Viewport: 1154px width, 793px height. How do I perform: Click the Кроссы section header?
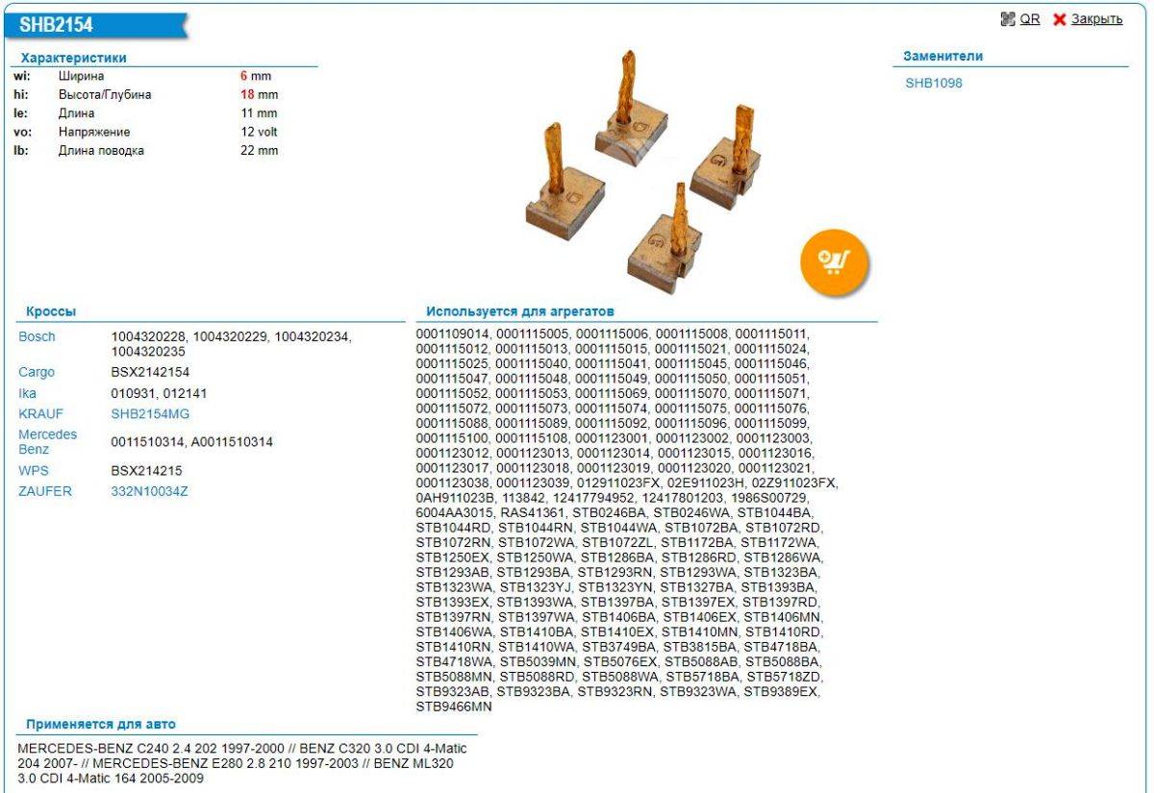pyautogui.click(x=51, y=311)
